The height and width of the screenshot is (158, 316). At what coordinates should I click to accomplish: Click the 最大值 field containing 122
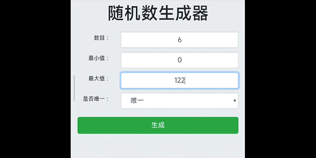pos(179,80)
